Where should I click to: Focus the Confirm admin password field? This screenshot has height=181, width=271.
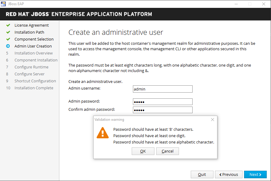tap(163, 110)
